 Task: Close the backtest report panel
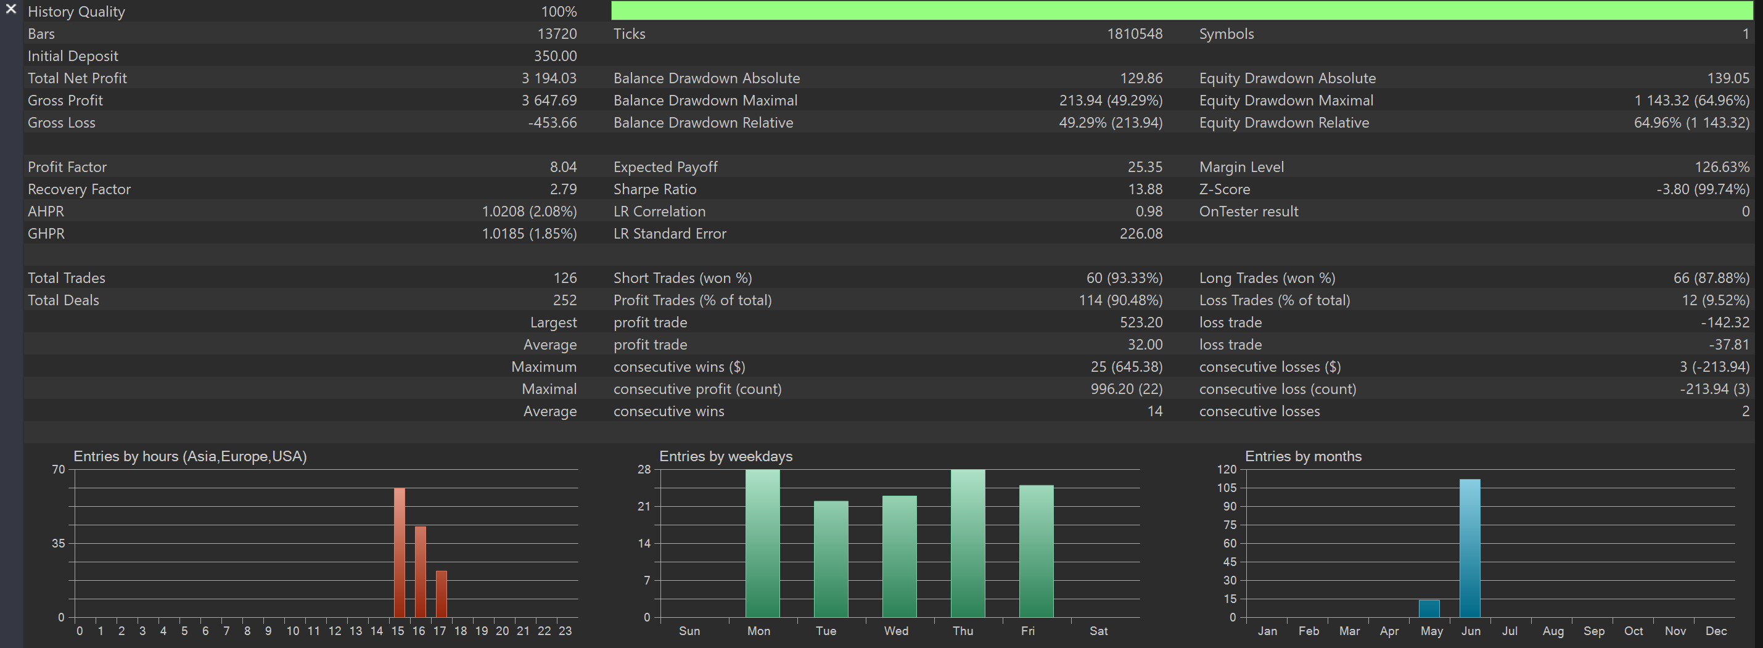(11, 9)
